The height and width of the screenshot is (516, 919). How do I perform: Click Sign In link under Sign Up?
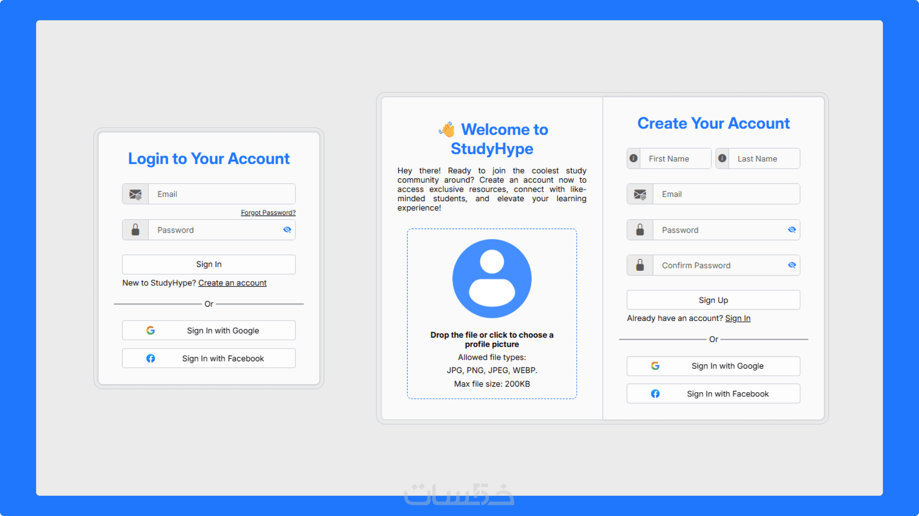click(x=737, y=318)
